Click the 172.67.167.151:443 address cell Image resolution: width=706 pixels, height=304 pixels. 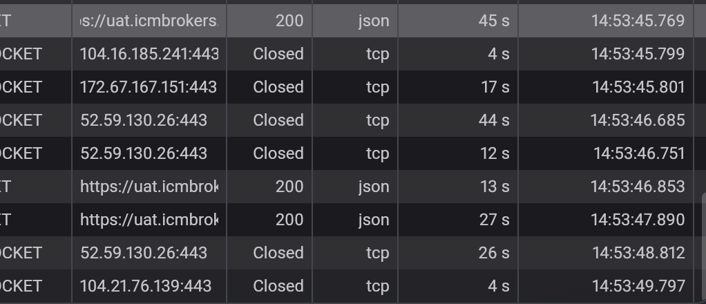pos(149,87)
